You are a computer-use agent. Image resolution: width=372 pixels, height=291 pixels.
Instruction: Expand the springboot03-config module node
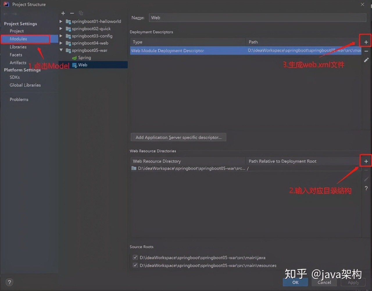(x=61, y=36)
